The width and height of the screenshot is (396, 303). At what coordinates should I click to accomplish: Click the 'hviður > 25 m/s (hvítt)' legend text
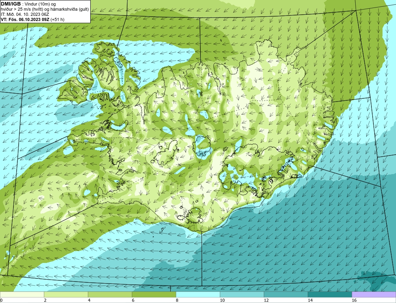[23, 10]
